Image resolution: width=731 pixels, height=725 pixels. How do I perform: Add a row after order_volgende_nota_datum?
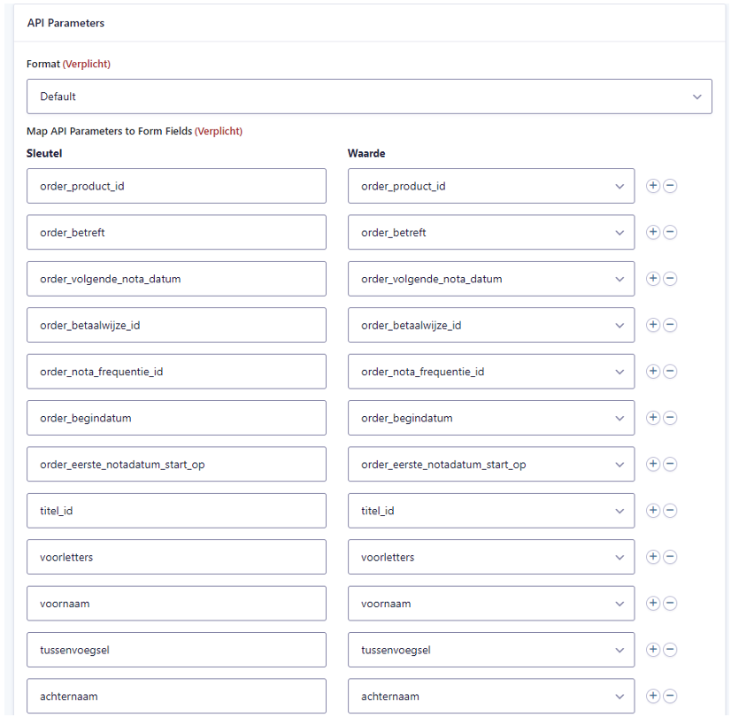point(653,279)
